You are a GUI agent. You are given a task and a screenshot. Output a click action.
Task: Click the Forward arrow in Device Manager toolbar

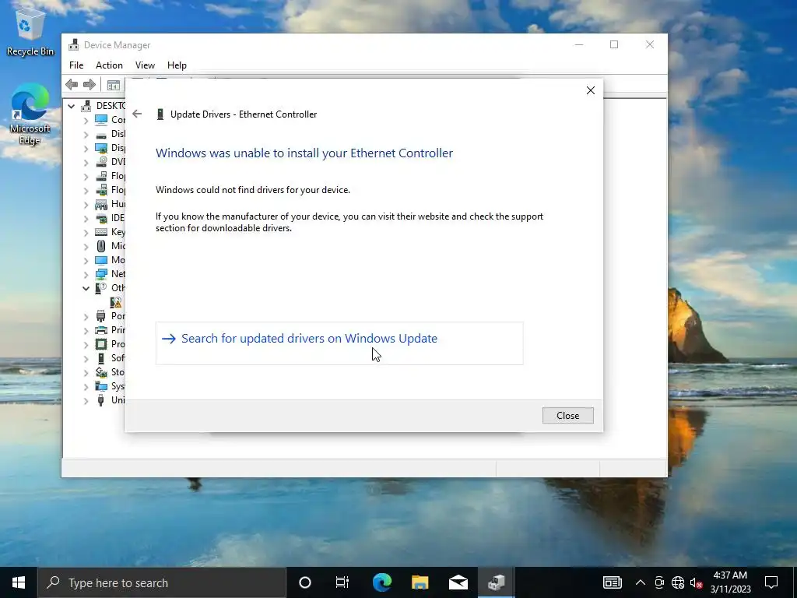click(90, 84)
